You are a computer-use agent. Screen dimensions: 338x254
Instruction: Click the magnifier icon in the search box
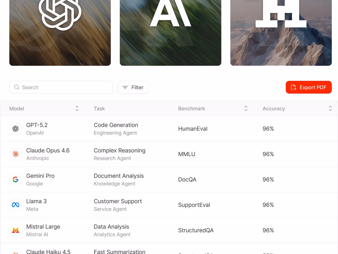[x=17, y=87]
